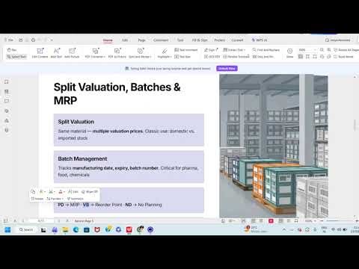Screen dimensions: 359x269
Task: Click the Split Valuation heading text
Action: pyautogui.click(x=76, y=122)
